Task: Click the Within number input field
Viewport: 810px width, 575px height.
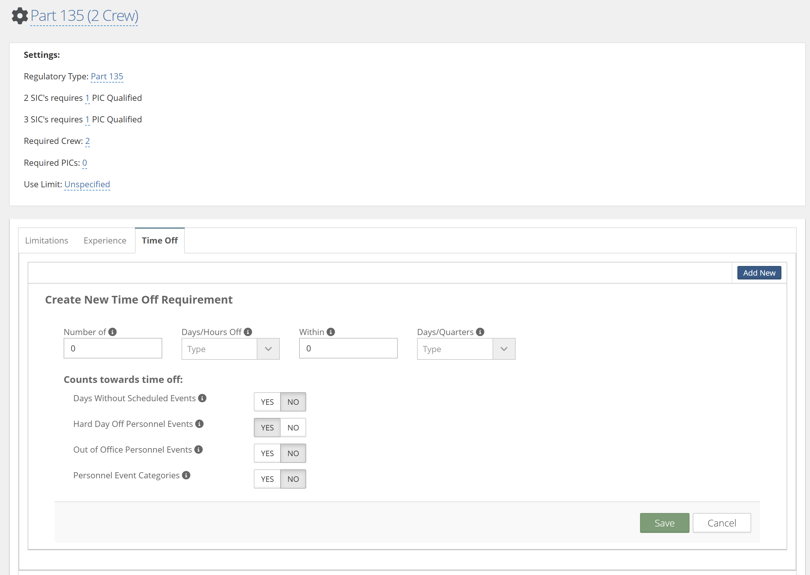Action: click(348, 349)
